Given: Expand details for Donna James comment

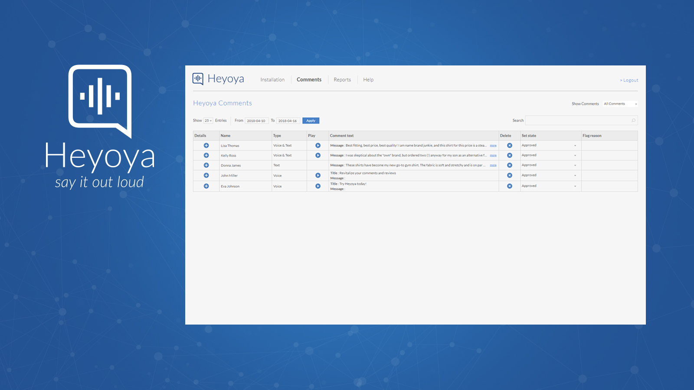Looking at the screenshot, I should (206, 165).
